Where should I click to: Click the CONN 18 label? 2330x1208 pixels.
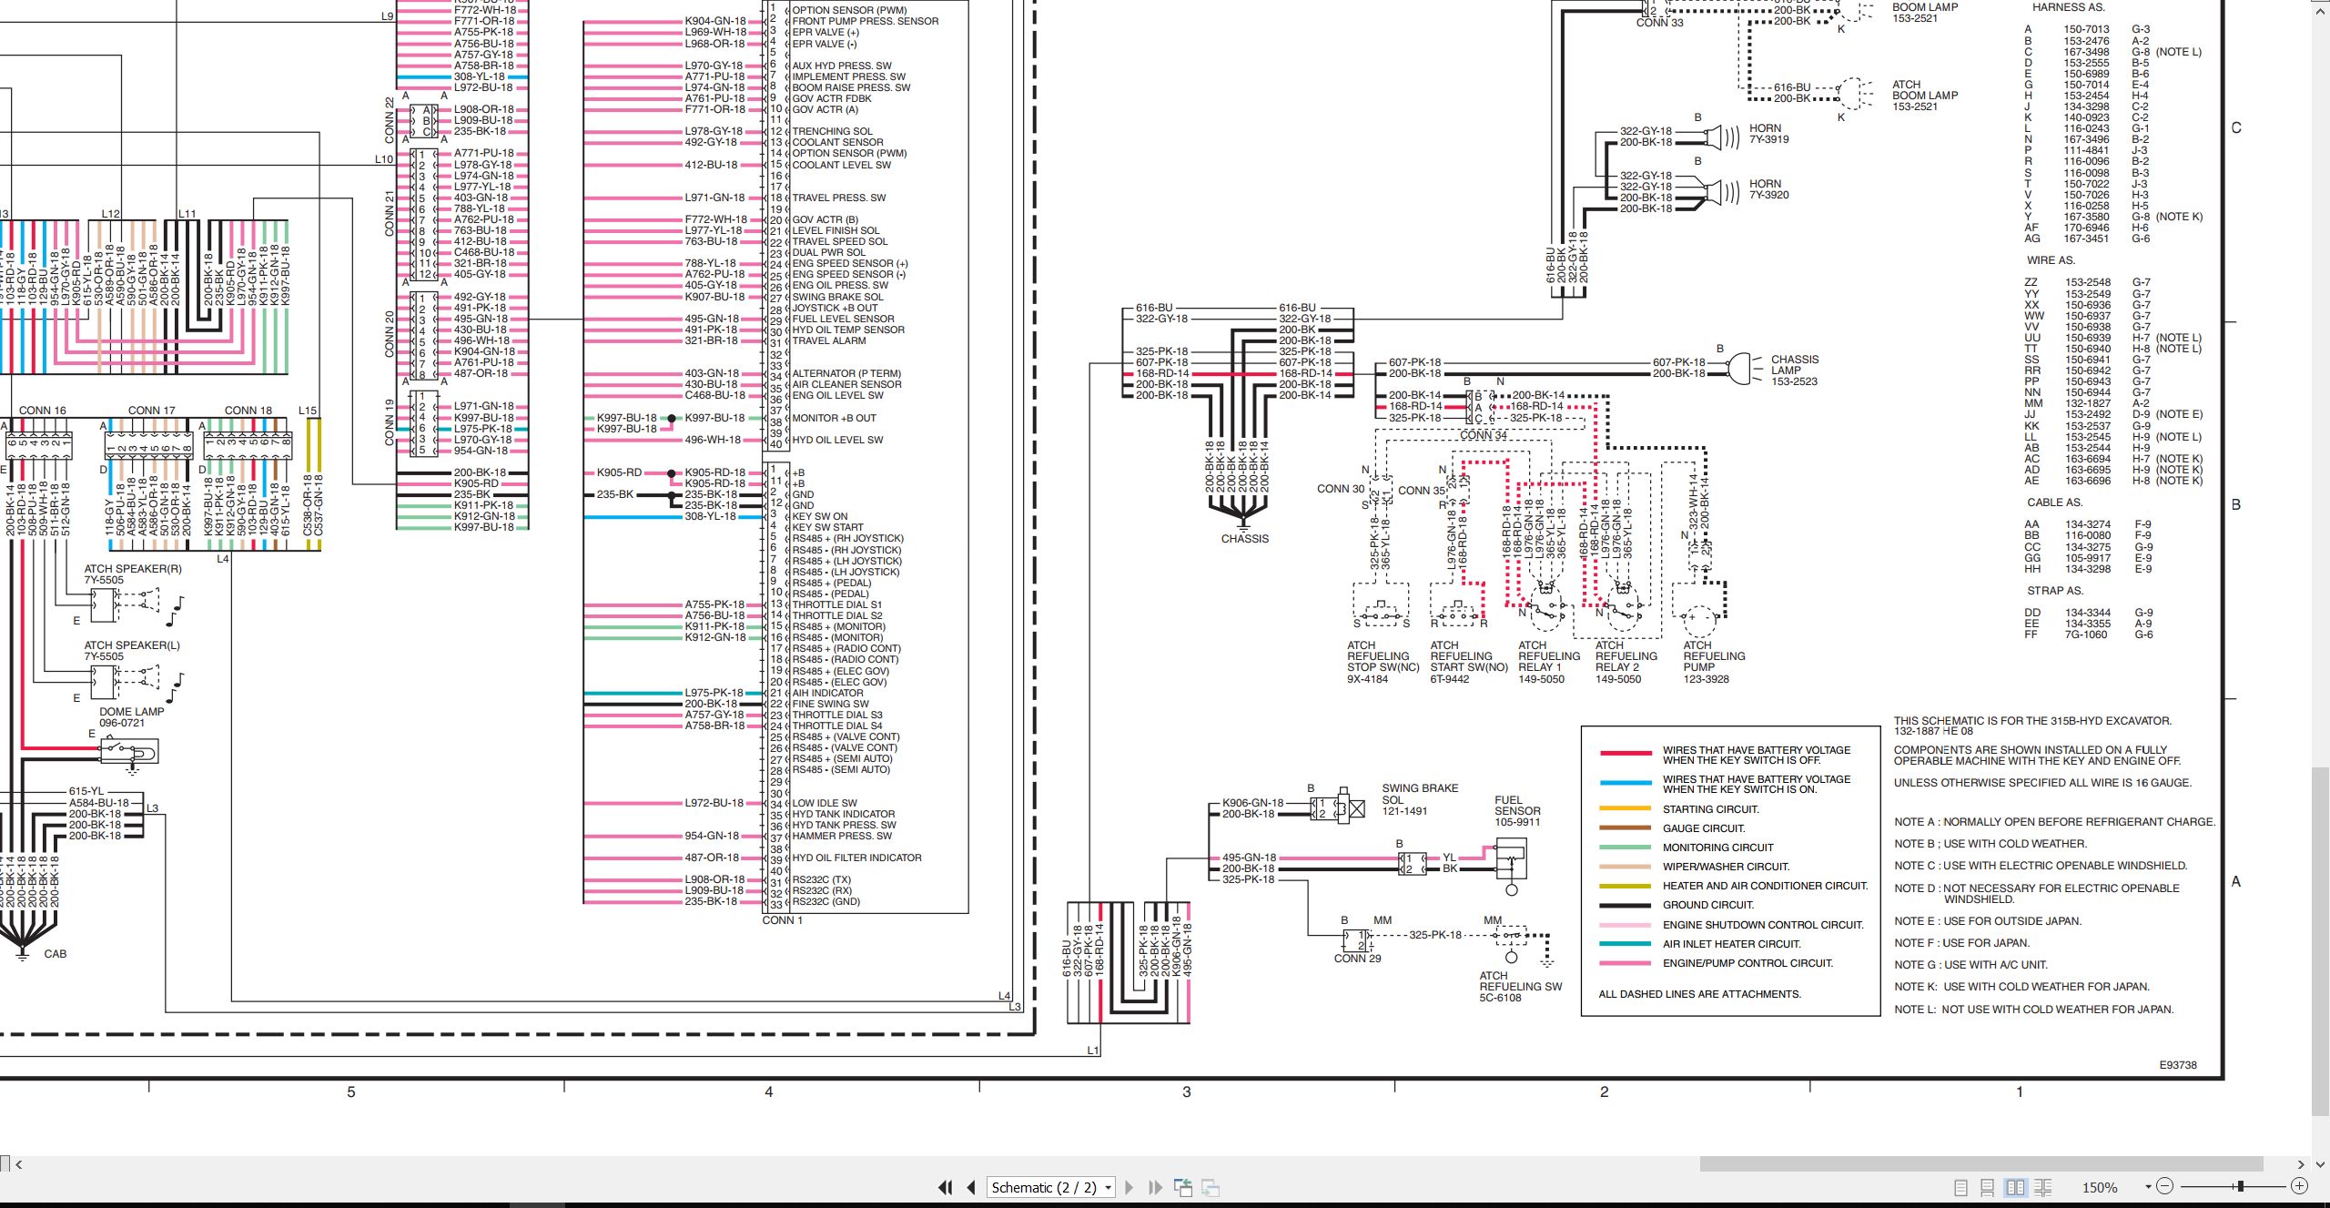(x=248, y=411)
